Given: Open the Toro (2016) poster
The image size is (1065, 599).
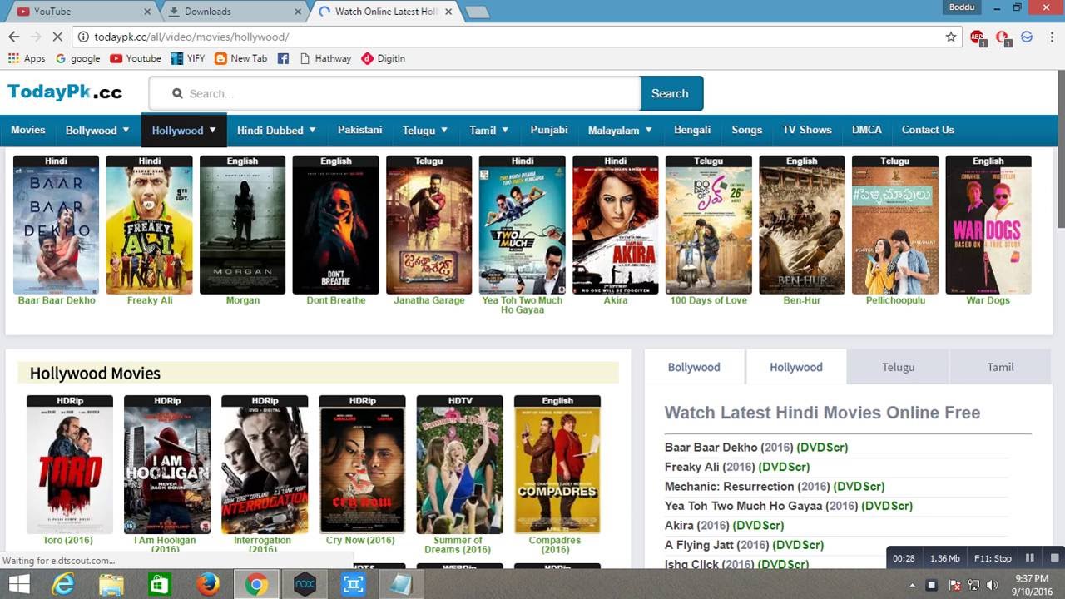Looking at the screenshot, I should click(x=69, y=464).
